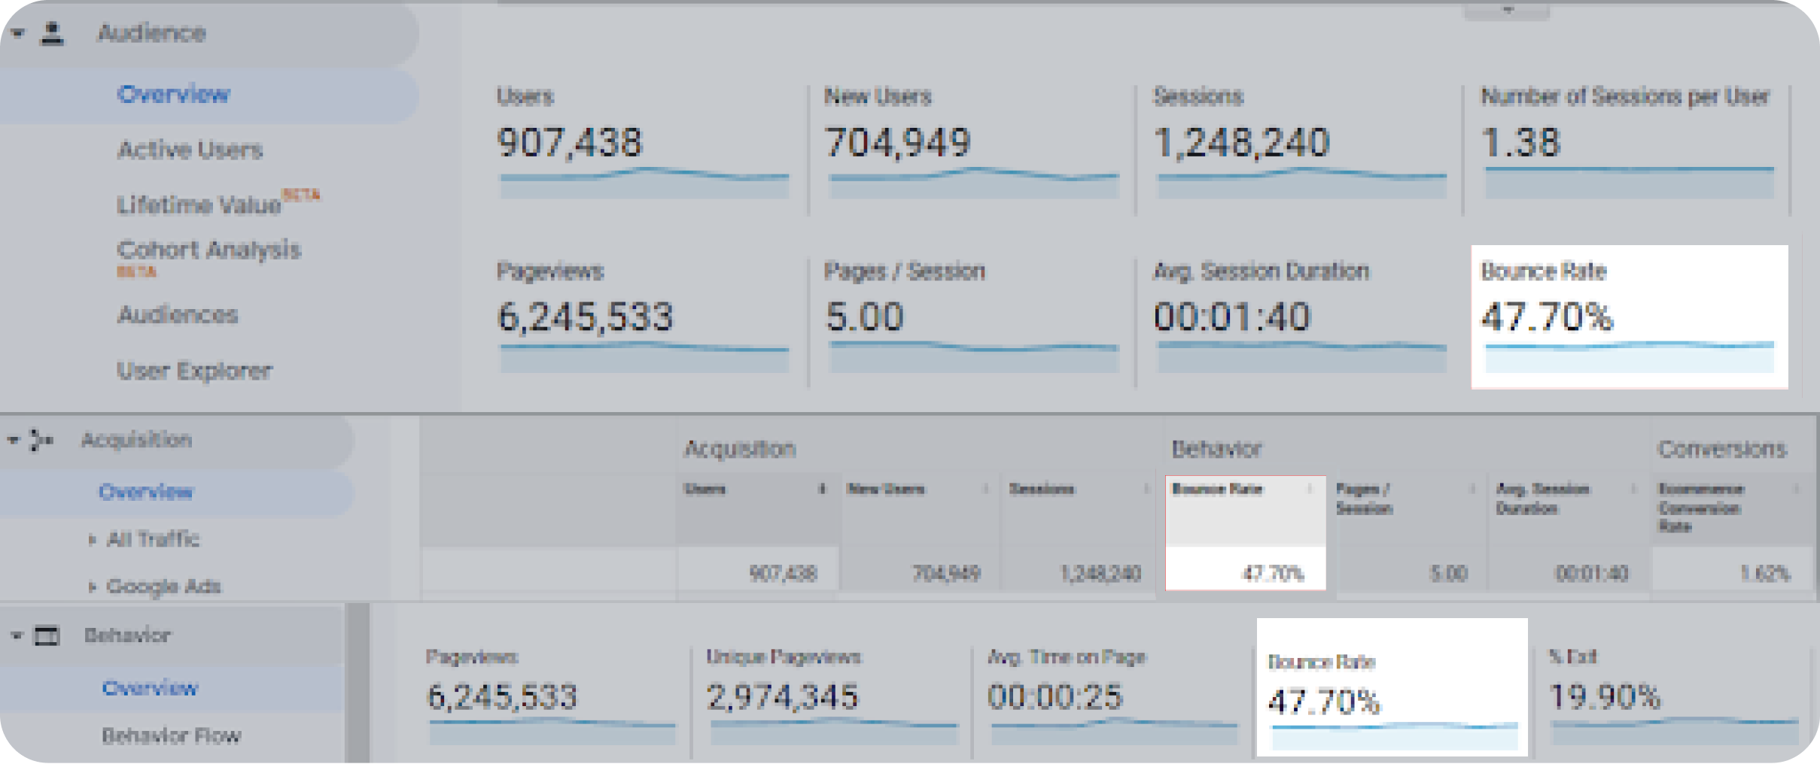The image size is (1820, 764).
Task: Collapse the Audience section arrow
Action: (x=18, y=34)
